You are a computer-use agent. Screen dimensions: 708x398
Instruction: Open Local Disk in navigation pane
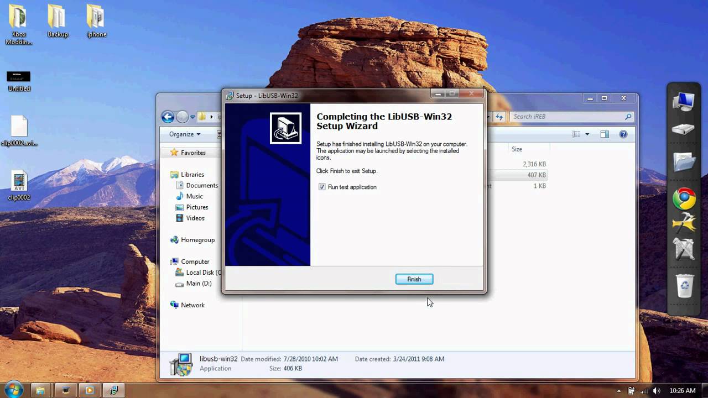tap(198, 273)
